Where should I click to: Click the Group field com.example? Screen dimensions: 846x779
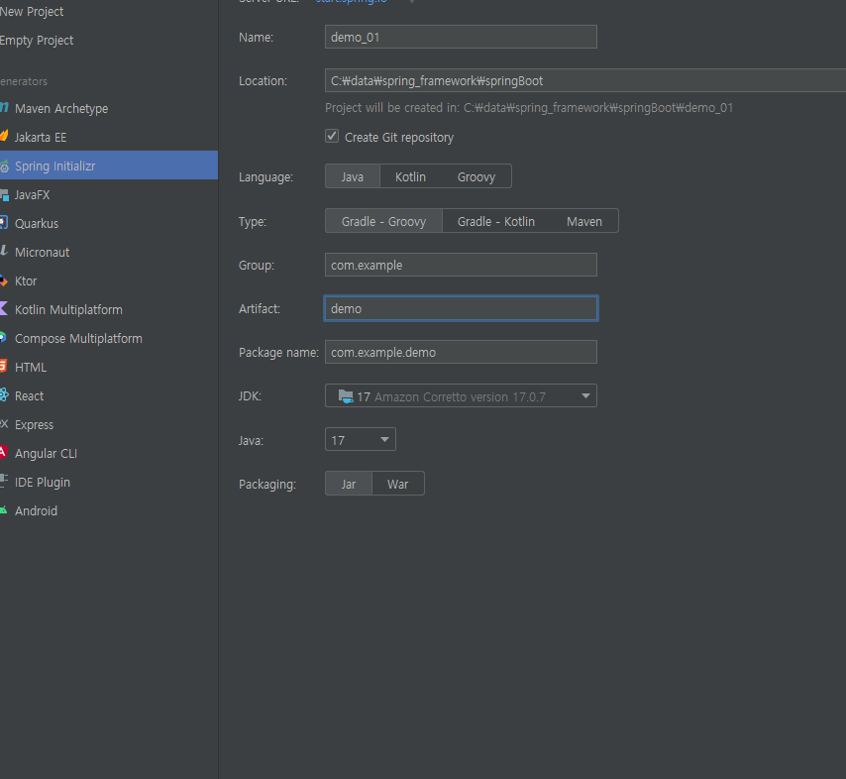coord(461,265)
